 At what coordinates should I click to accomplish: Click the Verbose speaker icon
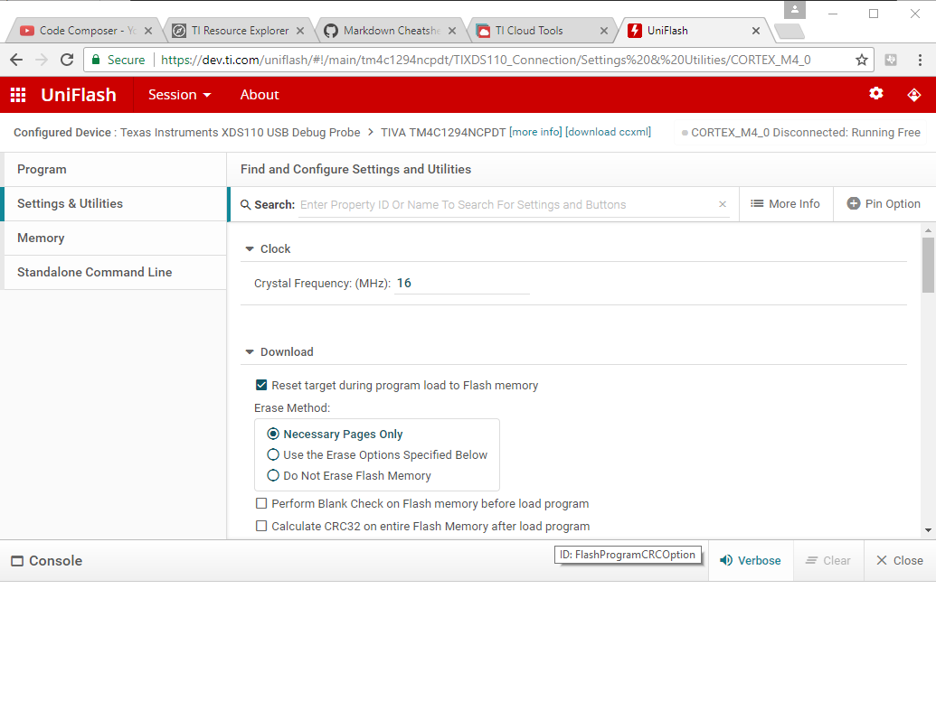726,560
